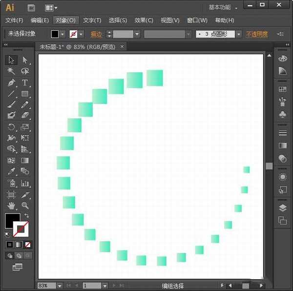Viewport: 293px width, 291px height.
Task: Swap fill and stroke colors
Action: point(26,216)
